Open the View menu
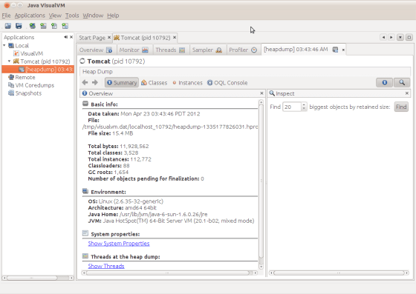 55,16
